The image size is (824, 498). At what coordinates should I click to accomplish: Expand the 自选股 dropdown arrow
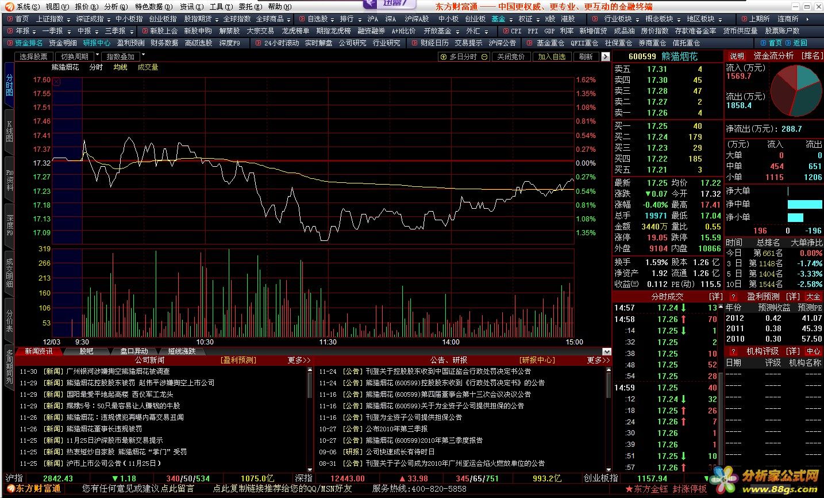tap(333, 19)
